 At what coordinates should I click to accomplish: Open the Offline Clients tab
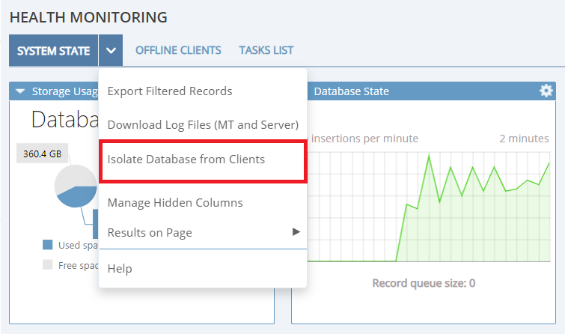click(x=178, y=51)
